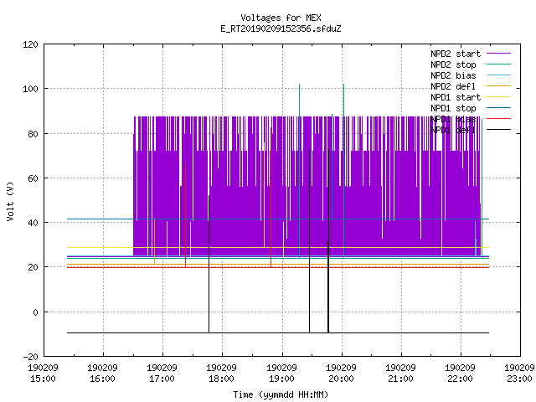Click the y-axis value -20
Screen dimensions: 536x402
30,357
